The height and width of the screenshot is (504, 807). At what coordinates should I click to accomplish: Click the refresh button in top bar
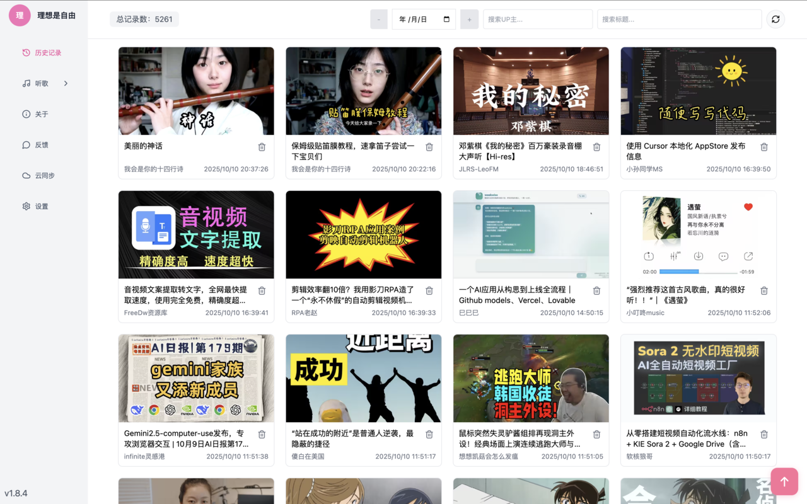coord(775,19)
